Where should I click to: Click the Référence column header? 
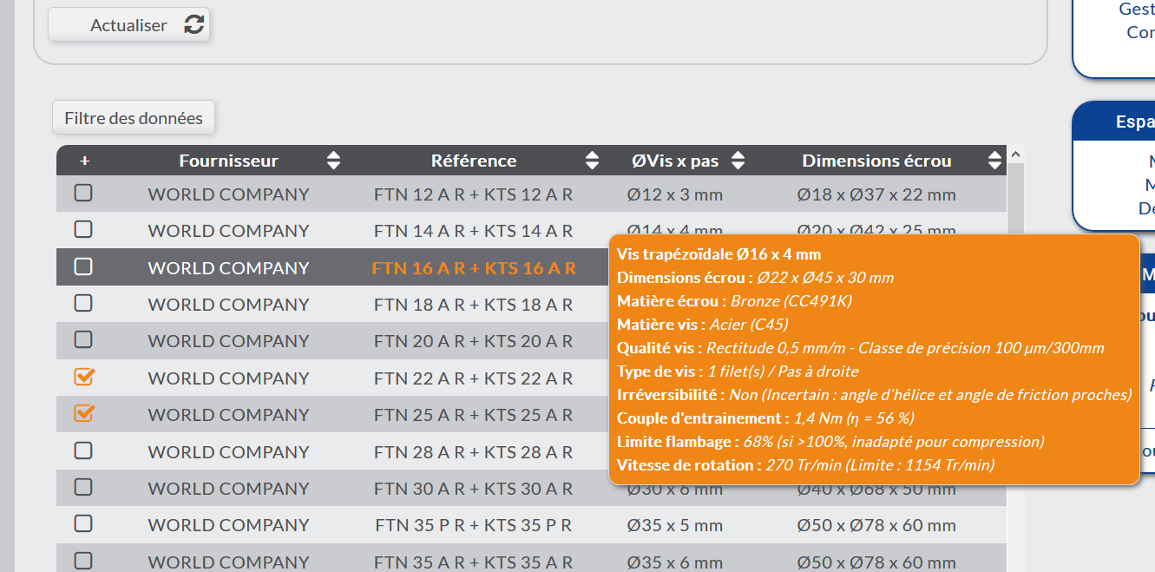click(x=474, y=161)
